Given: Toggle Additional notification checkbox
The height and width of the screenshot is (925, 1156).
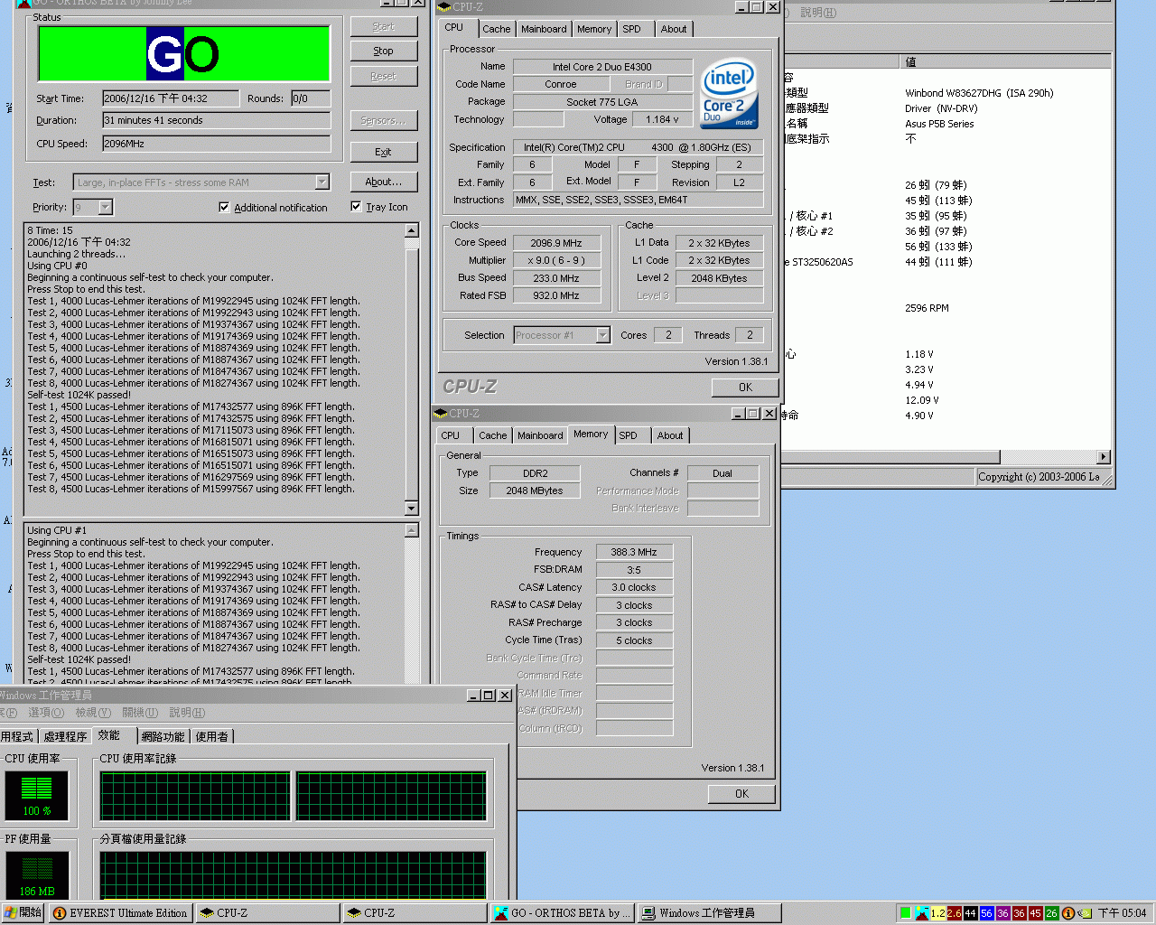Looking at the screenshot, I should coord(224,207).
